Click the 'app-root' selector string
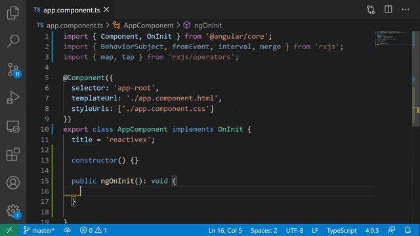Viewport: 420px width, 236px height. [134, 88]
